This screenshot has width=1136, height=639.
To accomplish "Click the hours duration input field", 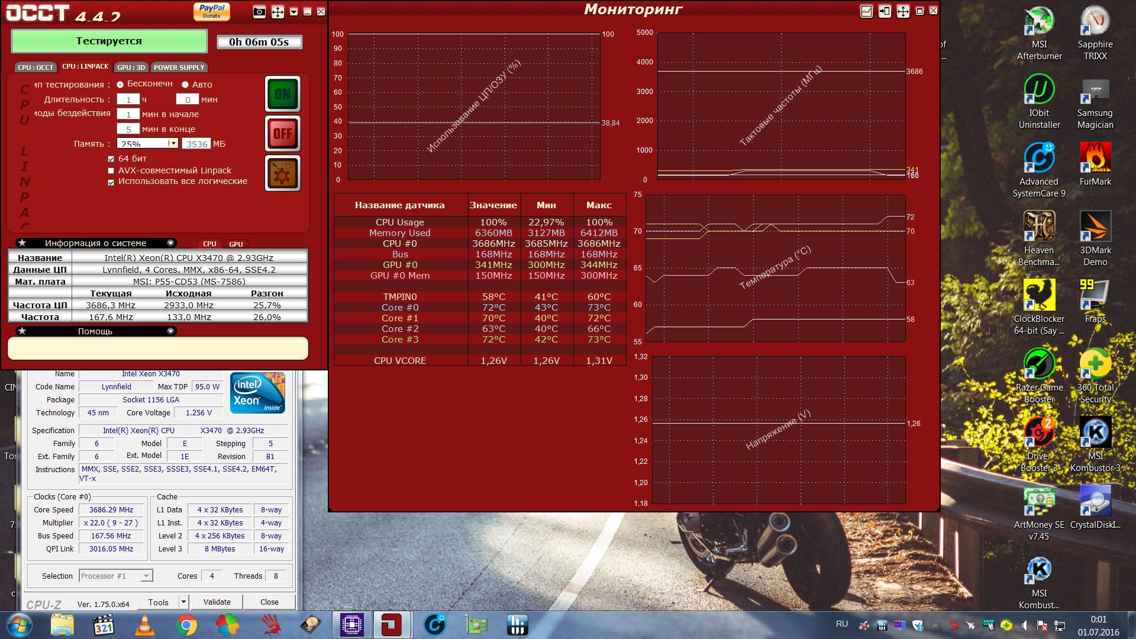I will pos(128,99).
